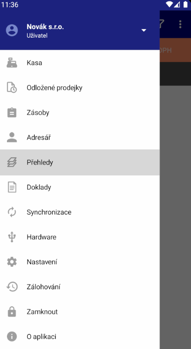191x349 pixels.
Task: Open the Odložené prodejky clock-document icon
Action: [x=12, y=87]
